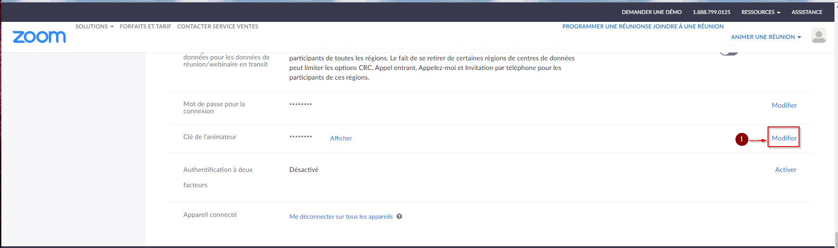Click the 1.888.799.0125 phone number
Viewport: 838px width, 248px height.
(711, 12)
